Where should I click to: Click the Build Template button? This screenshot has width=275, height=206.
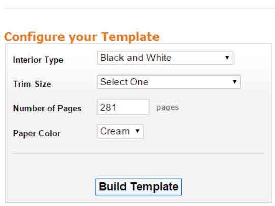pyautogui.click(x=138, y=187)
